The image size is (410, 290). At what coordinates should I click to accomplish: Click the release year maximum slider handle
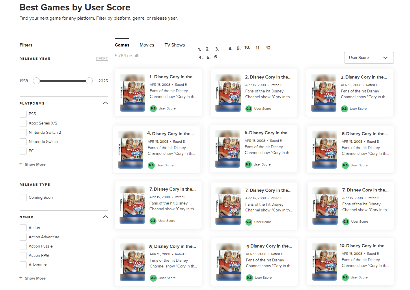click(x=89, y=81)
